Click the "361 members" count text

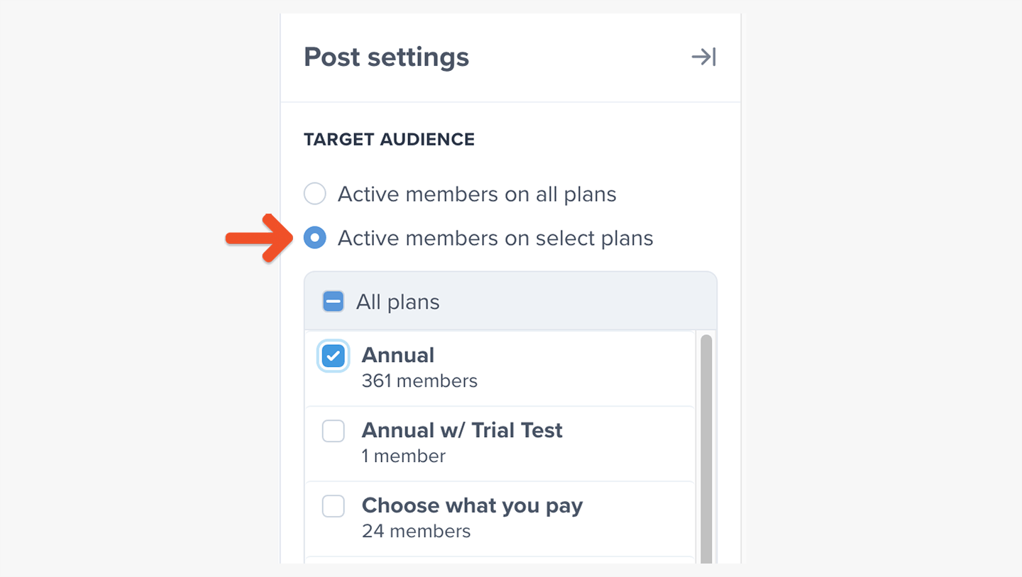click(x=419, y=381)
